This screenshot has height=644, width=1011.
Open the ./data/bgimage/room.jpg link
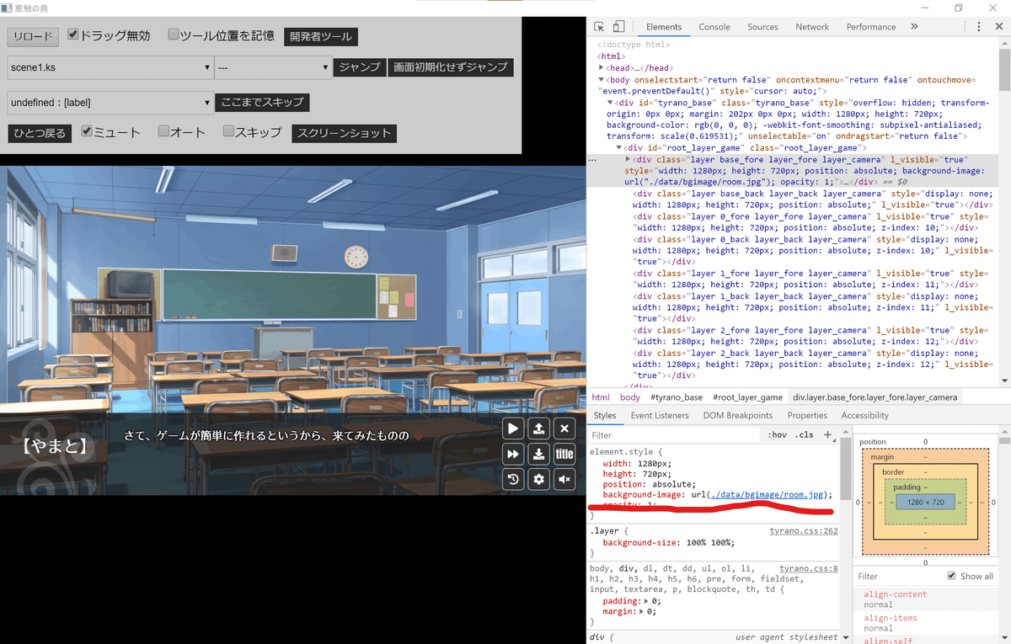(x=766, y=494)
